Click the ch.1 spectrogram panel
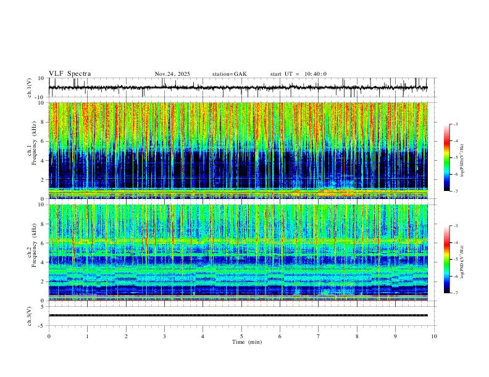 [238, 150]
